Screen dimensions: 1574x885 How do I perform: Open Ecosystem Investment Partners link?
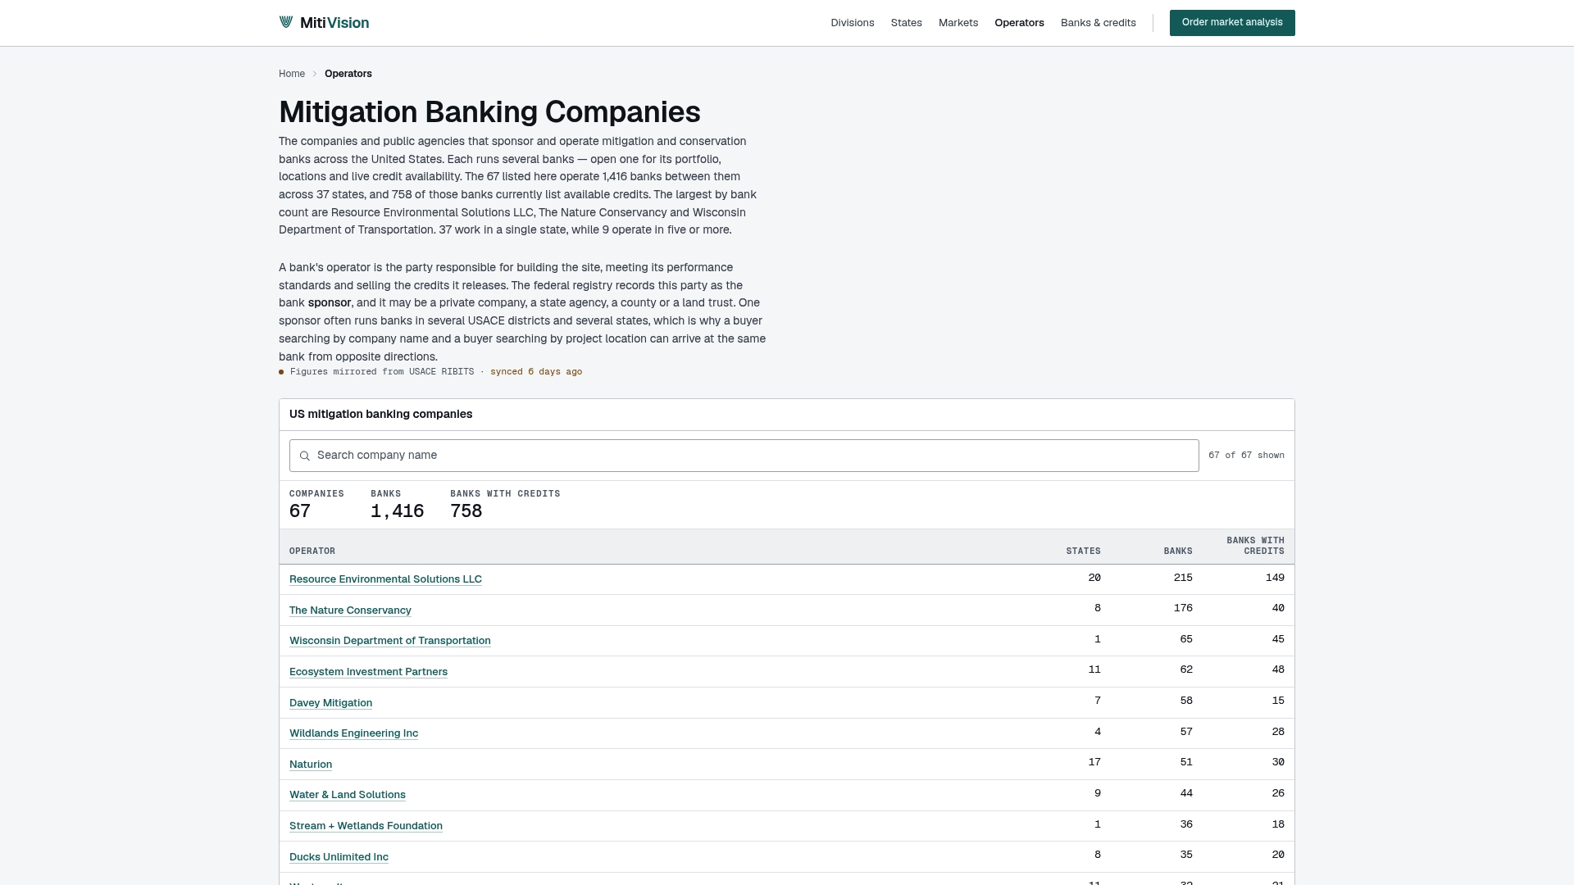pyautogui.click(x=368, y=672)
